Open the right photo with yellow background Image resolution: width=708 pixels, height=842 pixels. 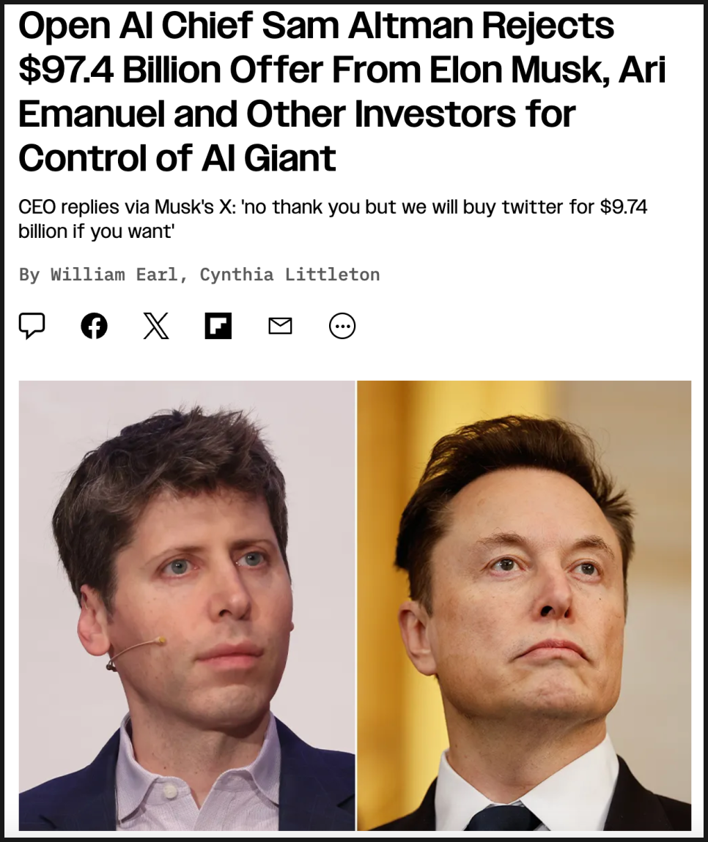click(524, 606)
